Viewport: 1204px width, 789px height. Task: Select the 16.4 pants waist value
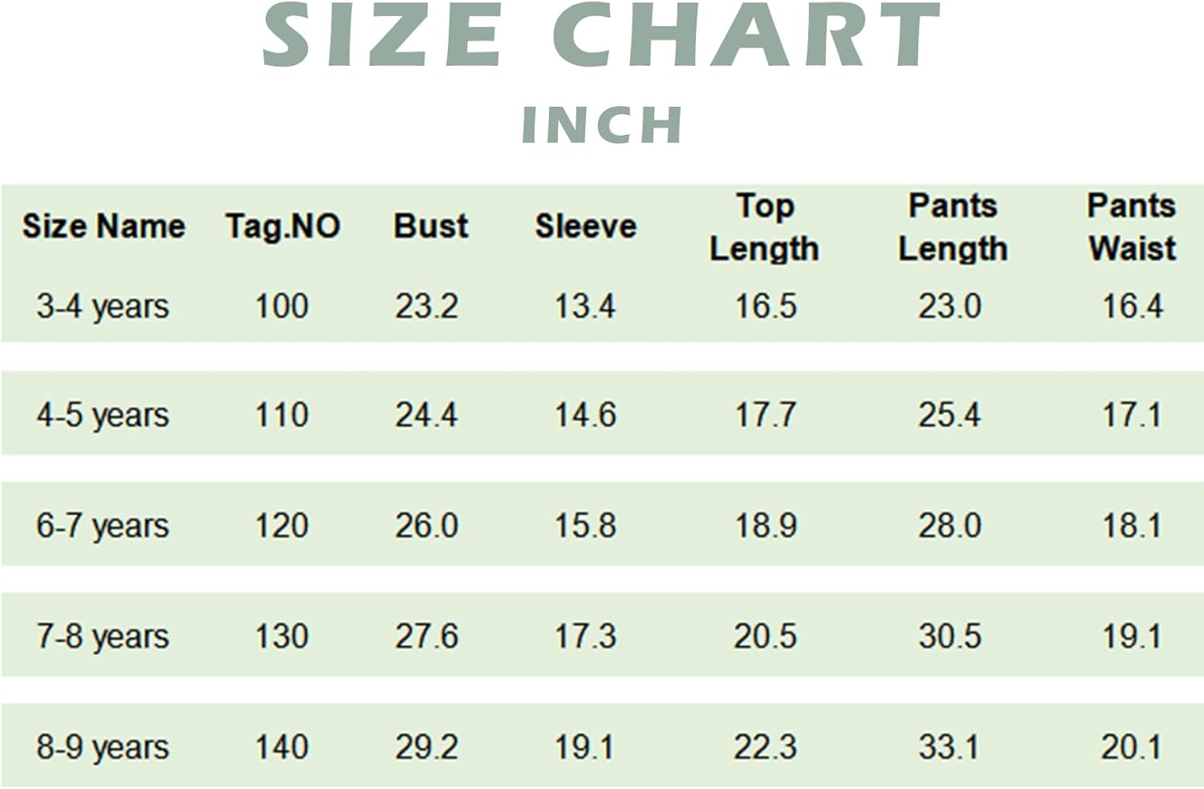click(x=1132, y=307)
